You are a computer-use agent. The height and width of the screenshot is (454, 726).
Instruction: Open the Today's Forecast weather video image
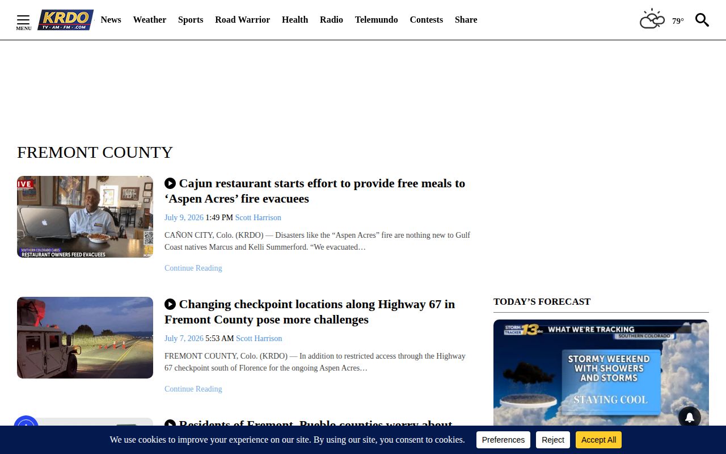pyautogui.click(x=601, y=372)
